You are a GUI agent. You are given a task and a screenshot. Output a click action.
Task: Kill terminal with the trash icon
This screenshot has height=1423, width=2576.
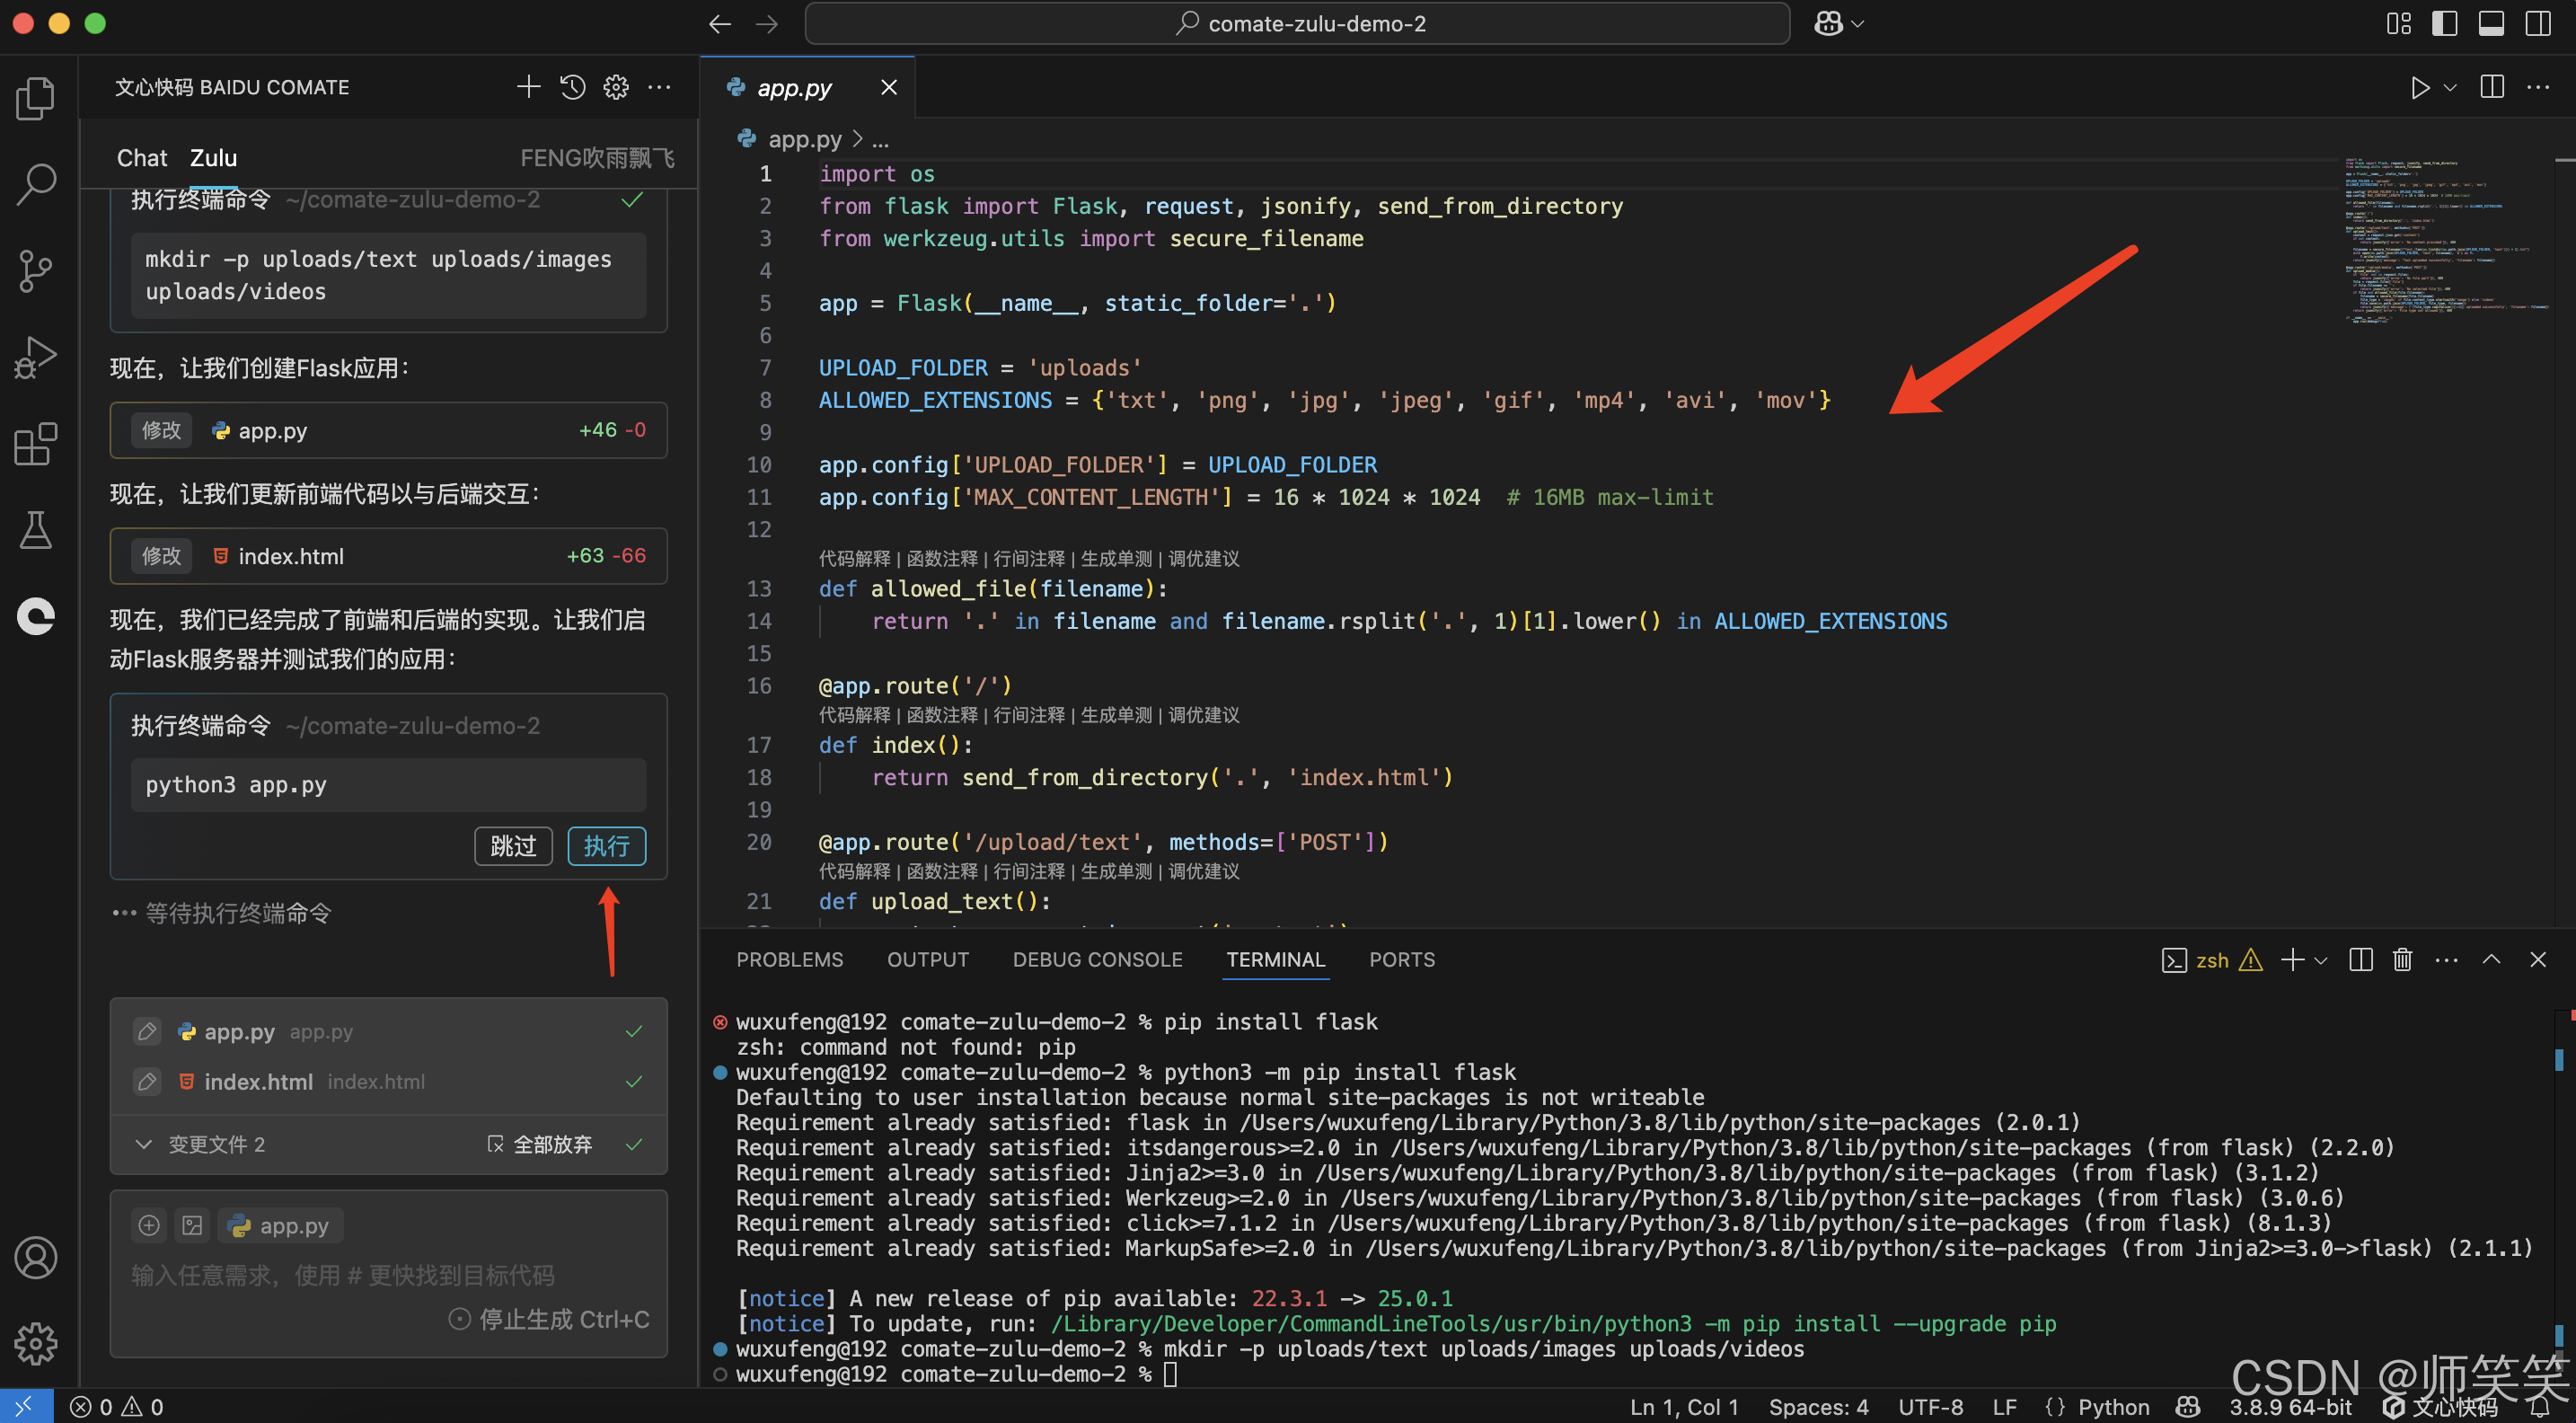(x=2402, y=960)
